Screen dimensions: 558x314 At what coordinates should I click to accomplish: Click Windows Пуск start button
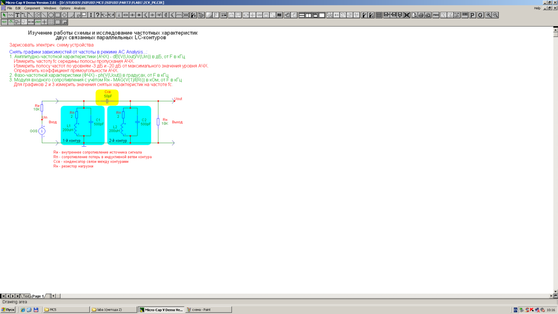pos(8,310)
